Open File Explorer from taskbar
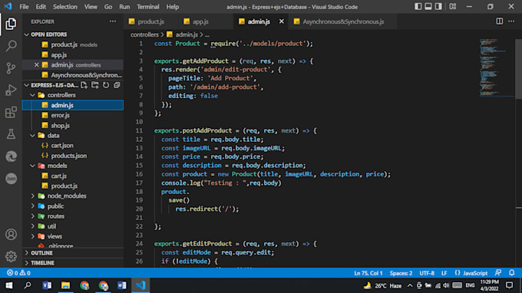This screenshot has width=522, height=293. pos(65,285)
